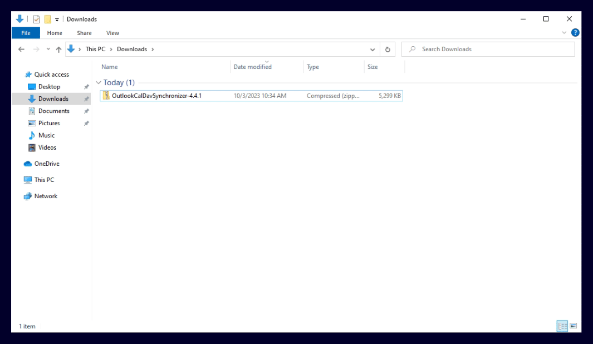Viewport: 593px width, 344px height.
Task: Open Help with the question mark button
Action: point(575,32)
